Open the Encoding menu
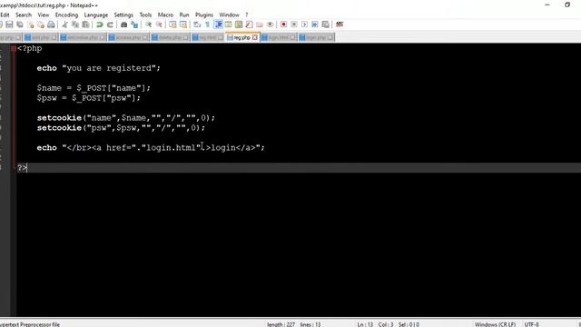This screenshot has height=327, width=581. tap(66, 15)
